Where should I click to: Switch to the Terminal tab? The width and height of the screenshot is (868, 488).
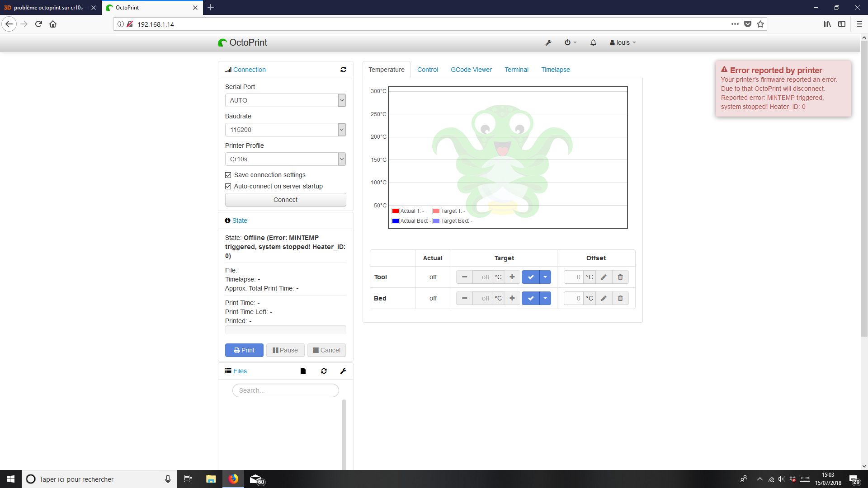(x=517, y=70)
